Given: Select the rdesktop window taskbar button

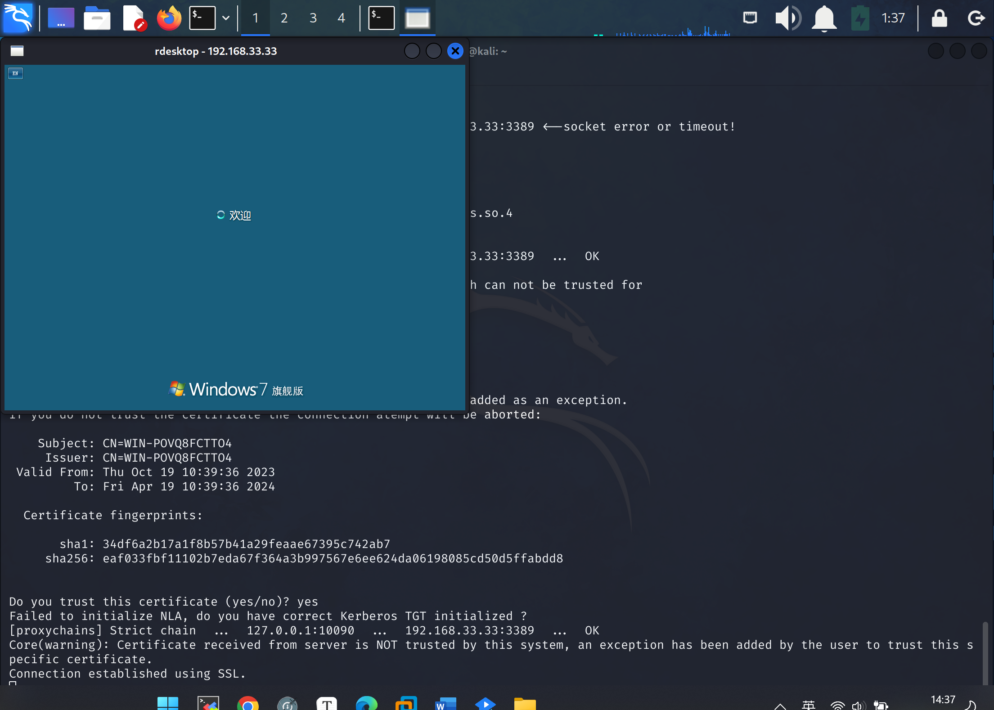Looking at the screenshot, I should click(417, 18).
